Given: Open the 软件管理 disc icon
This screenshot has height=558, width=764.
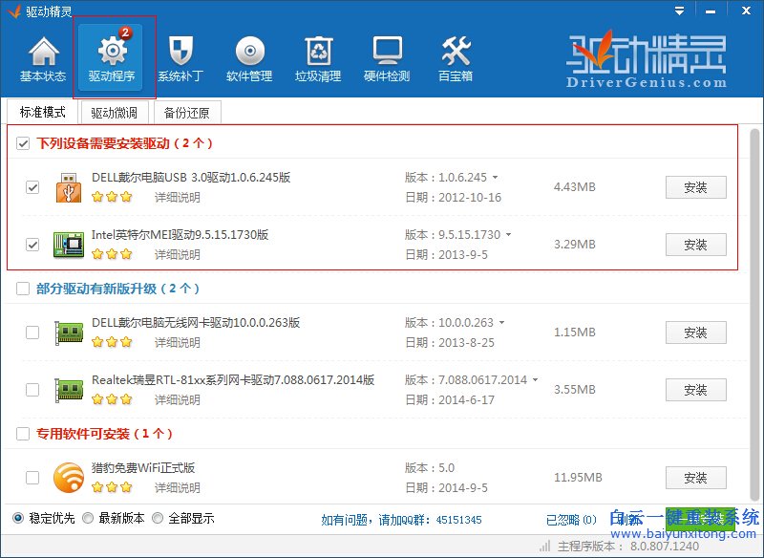Looking at the screenshot, I should coord(249,55).
